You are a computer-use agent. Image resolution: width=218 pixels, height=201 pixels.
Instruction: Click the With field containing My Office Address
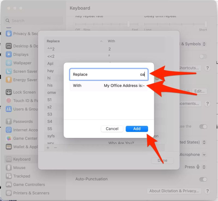109,85
